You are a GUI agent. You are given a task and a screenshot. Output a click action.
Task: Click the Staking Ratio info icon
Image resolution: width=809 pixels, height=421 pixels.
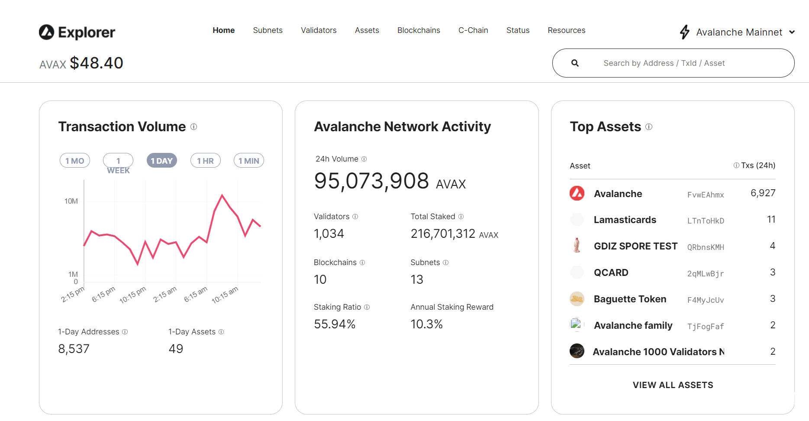(x=367, y=307)
